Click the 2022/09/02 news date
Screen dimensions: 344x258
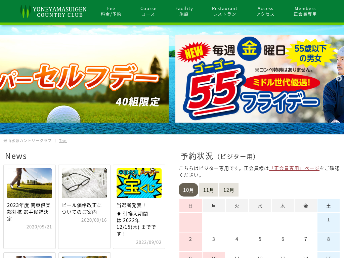click(148, 242)
